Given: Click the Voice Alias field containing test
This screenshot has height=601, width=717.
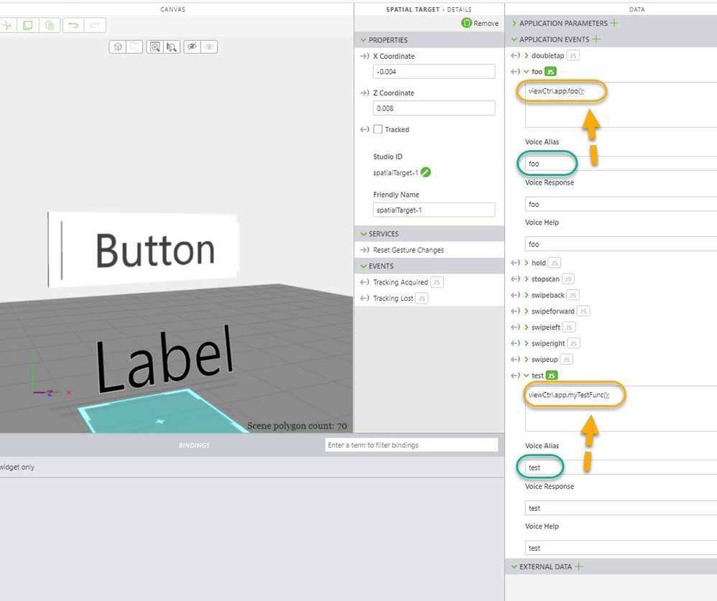Looking at the screenshot, I should 621,467.
